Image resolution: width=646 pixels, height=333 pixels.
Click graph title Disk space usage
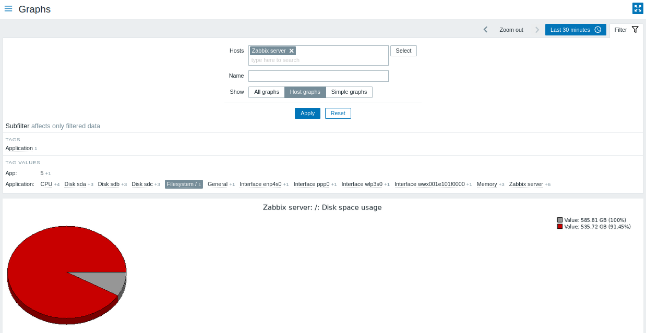coord(322,207)
